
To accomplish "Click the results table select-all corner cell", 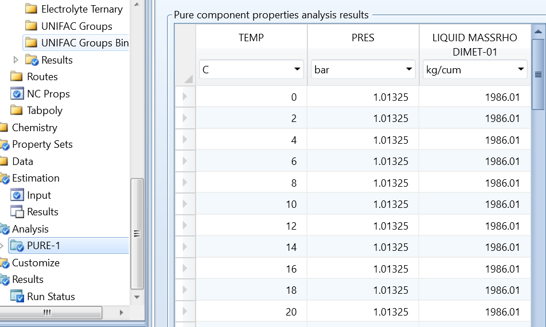I will 185,54.
